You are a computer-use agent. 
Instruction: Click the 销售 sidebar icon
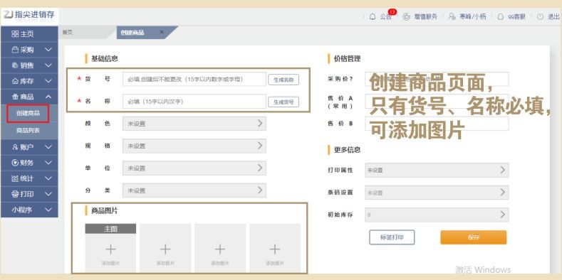(15, 65)
